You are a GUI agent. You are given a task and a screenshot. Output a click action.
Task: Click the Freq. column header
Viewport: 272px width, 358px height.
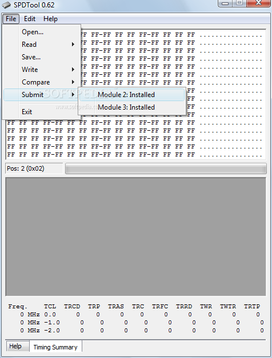[x=18, y=307]
